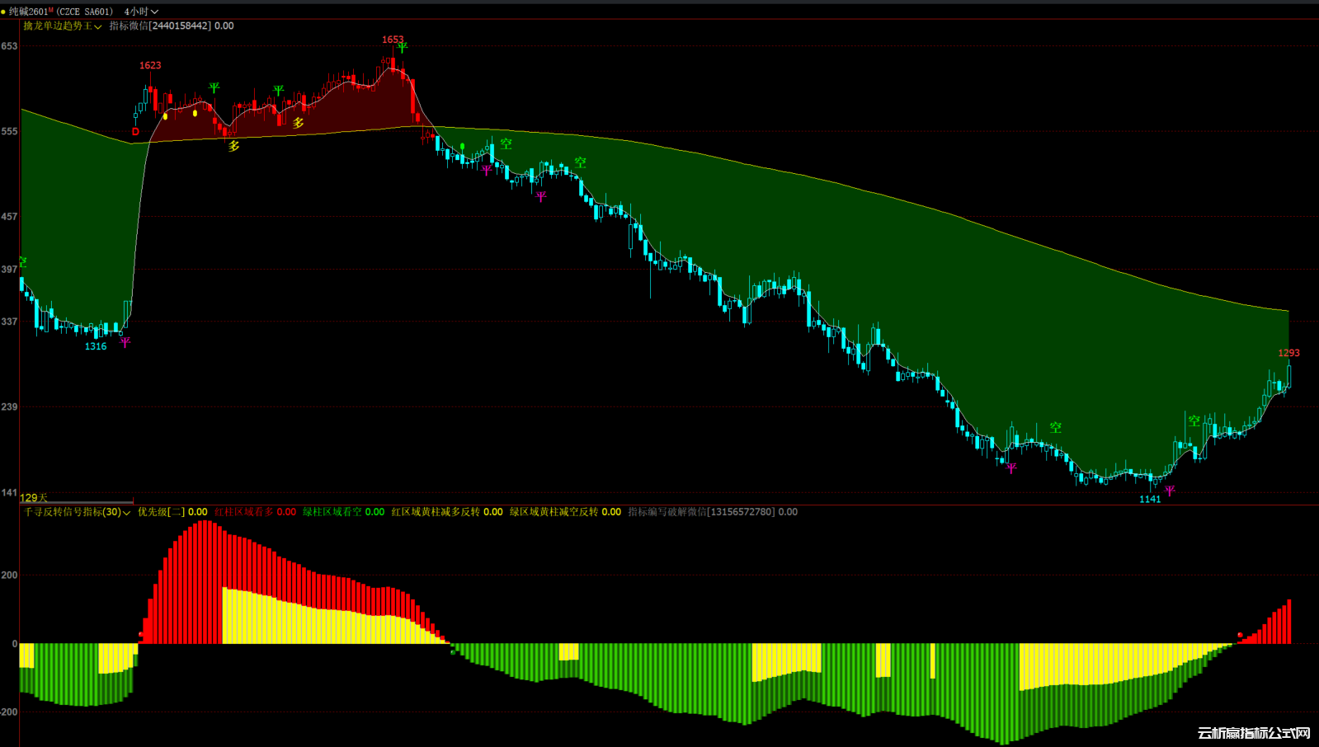This screenshot has height=747, width=1319.
Task: Click the magenta 平 marker near the 1316 low
Action: (x=125, y=342)
